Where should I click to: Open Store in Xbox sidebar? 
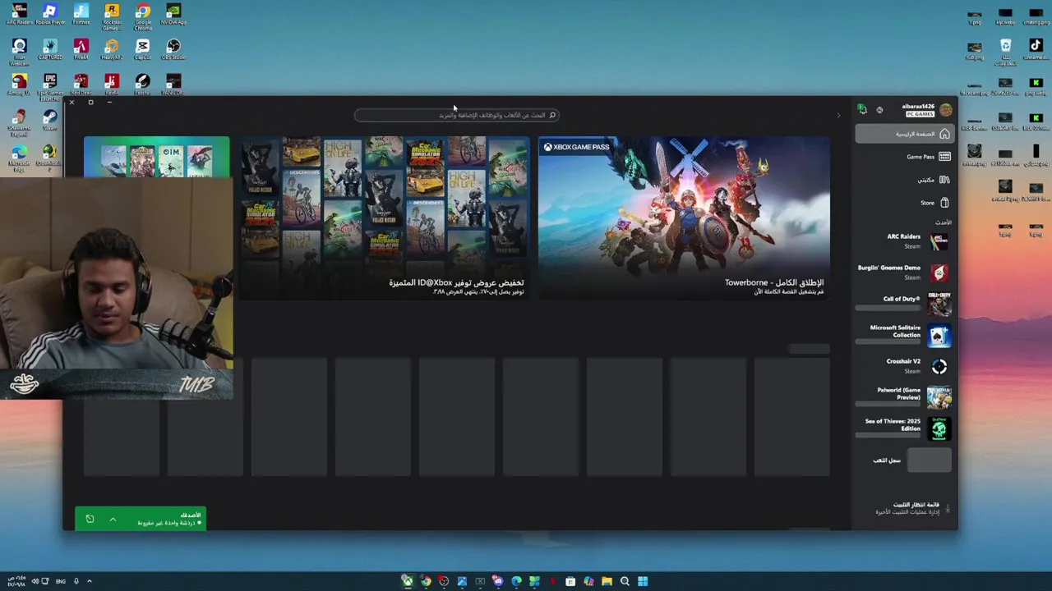click(x=903, y=203)
